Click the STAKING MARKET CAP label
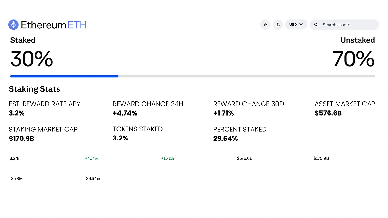The height and width of the screenshot is (218, 388). tap(43, 130)
